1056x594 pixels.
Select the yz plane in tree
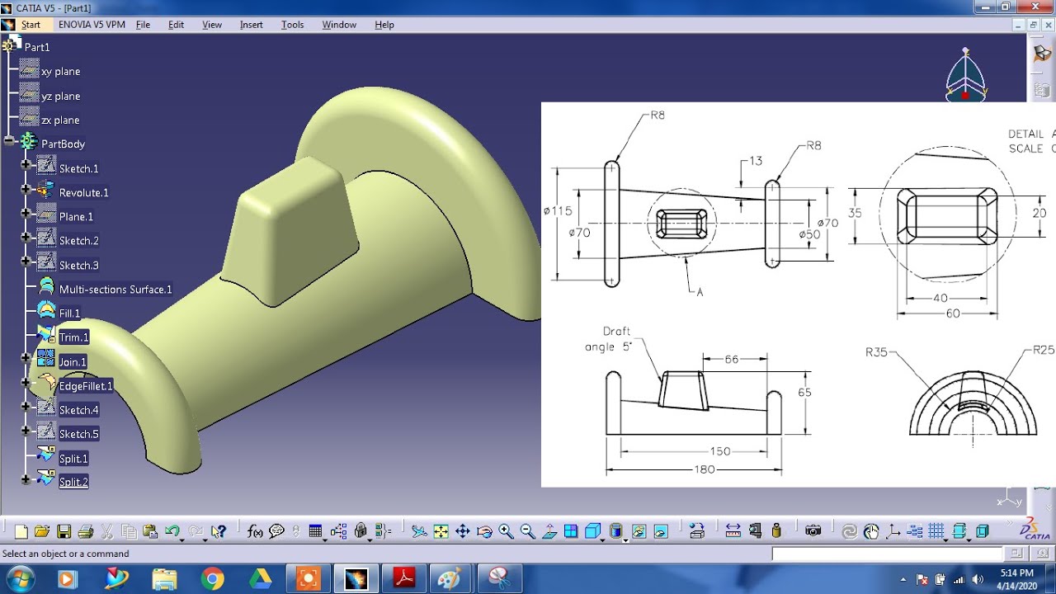click(60, 97)
